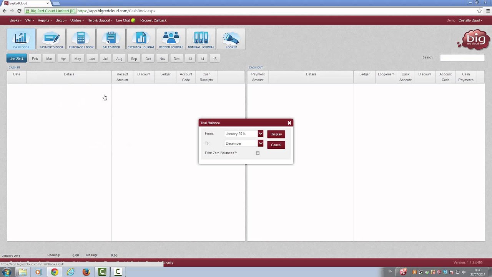Click the Receipt Amount column header

coord(122,77)
